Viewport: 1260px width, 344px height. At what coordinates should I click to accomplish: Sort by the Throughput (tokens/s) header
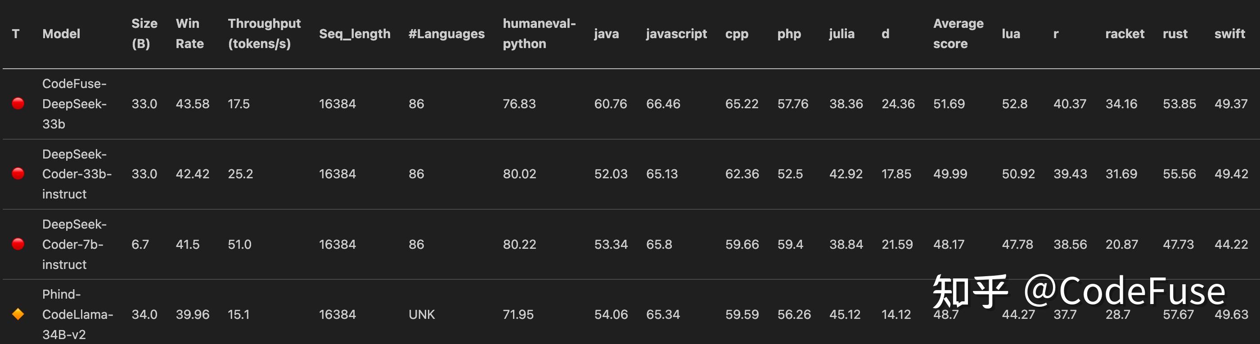pyautogui.click(x=264, y=34)
